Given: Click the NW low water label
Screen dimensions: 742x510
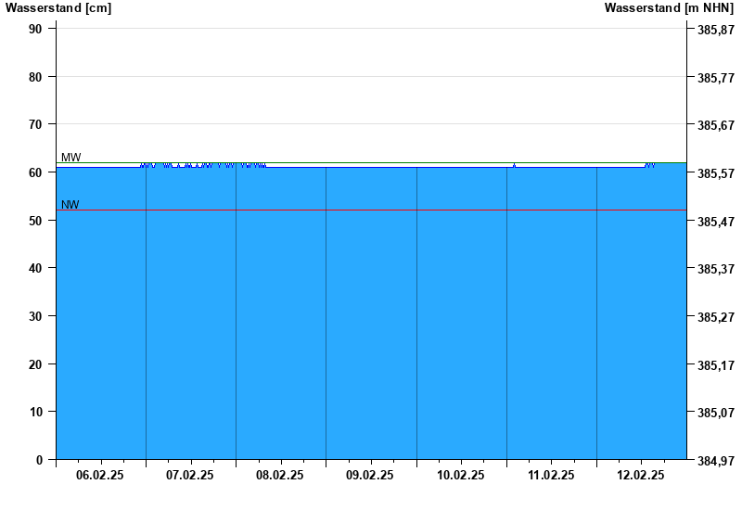Looking at the screenshot, I should 70,205.
